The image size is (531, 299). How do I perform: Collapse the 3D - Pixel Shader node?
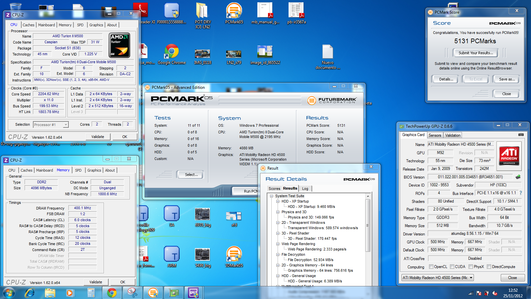pyautogui.click(x=278, y=233)
